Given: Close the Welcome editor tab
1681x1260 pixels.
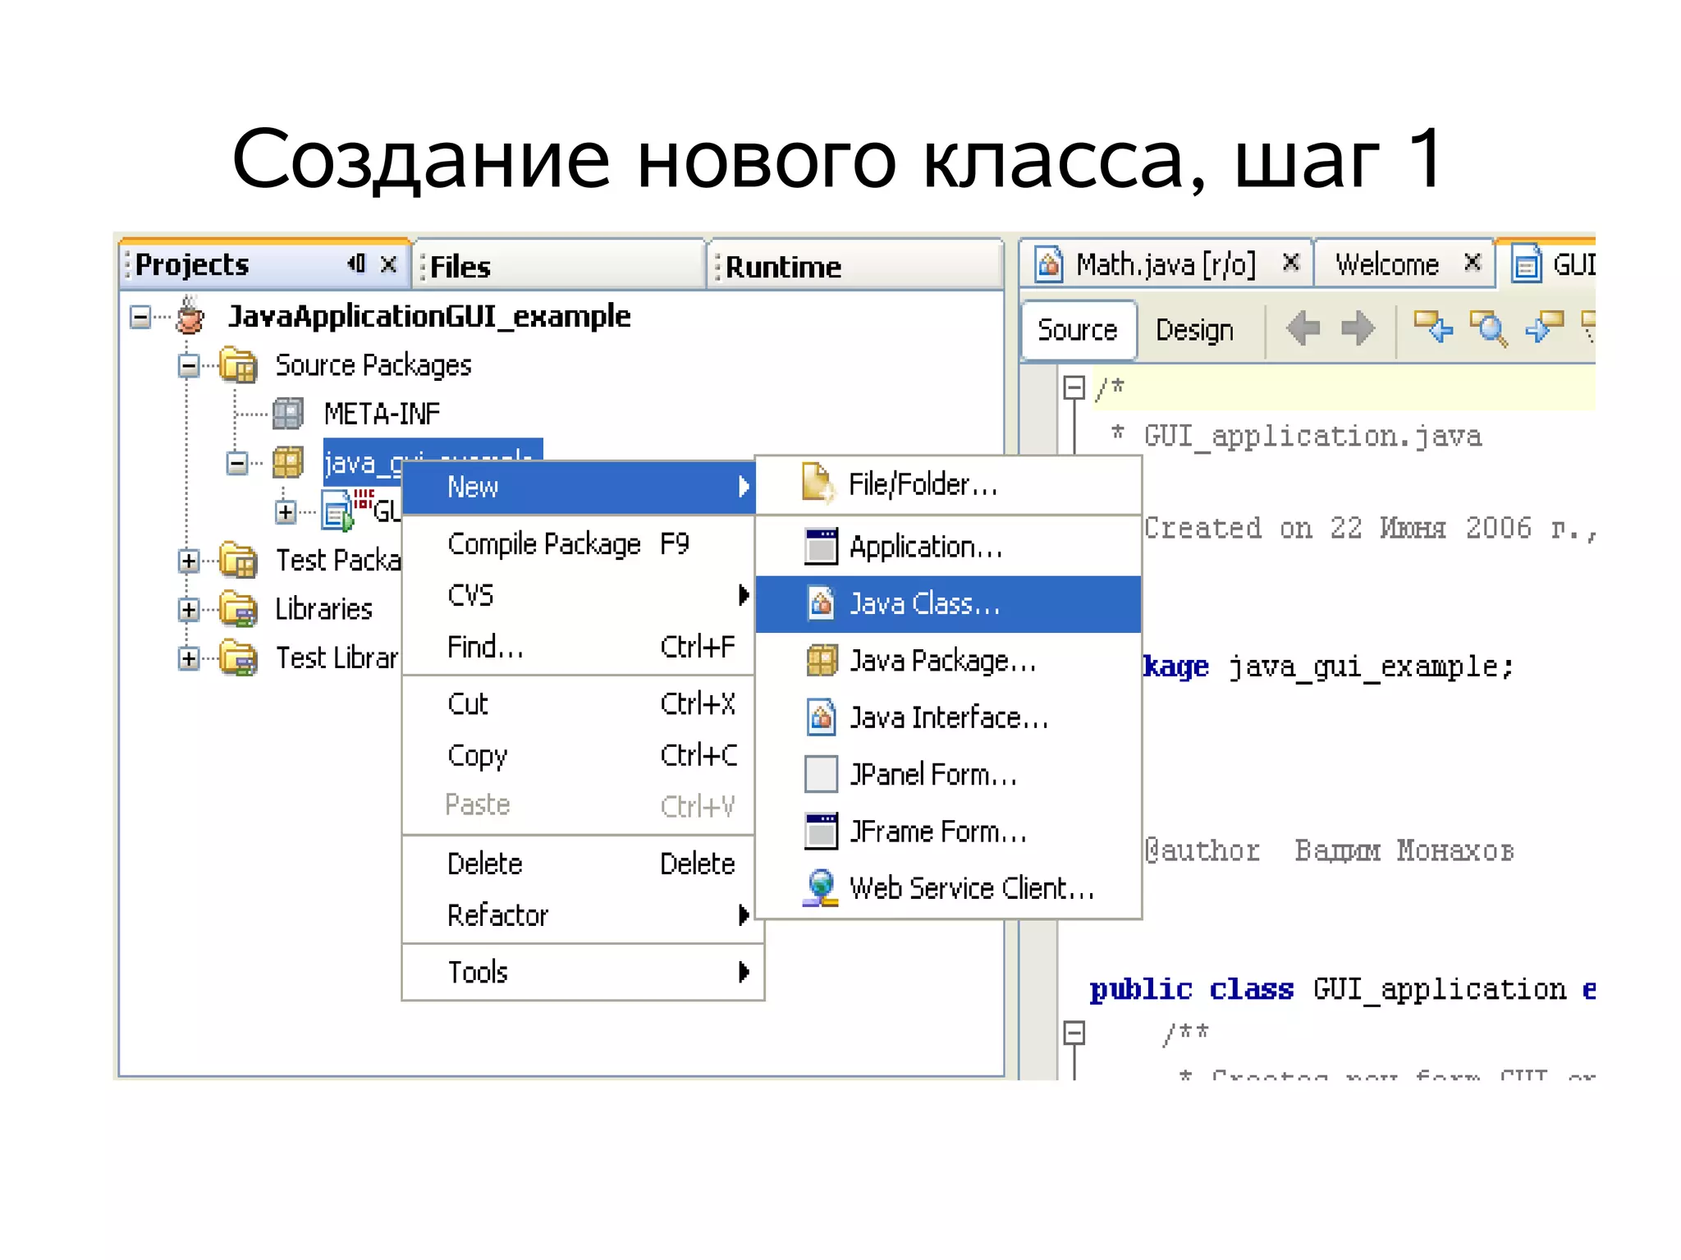Looking at the screenshot, I should 1473,263.
